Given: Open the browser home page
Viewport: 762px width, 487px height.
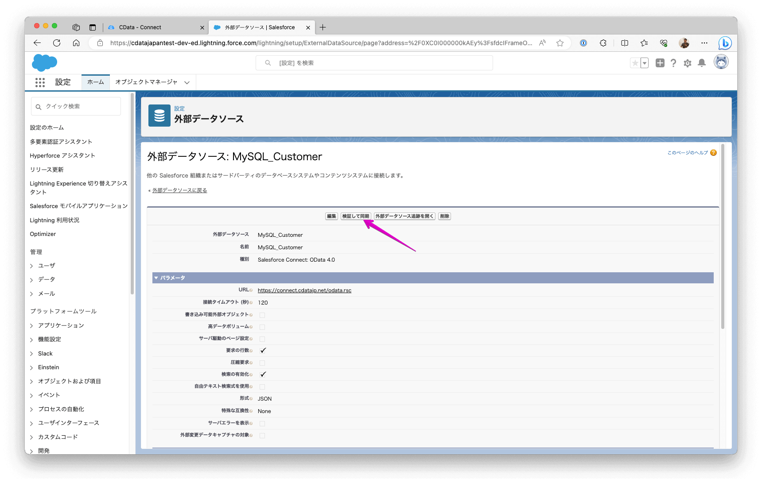Looking at the screenshot, I should point(76,43).
